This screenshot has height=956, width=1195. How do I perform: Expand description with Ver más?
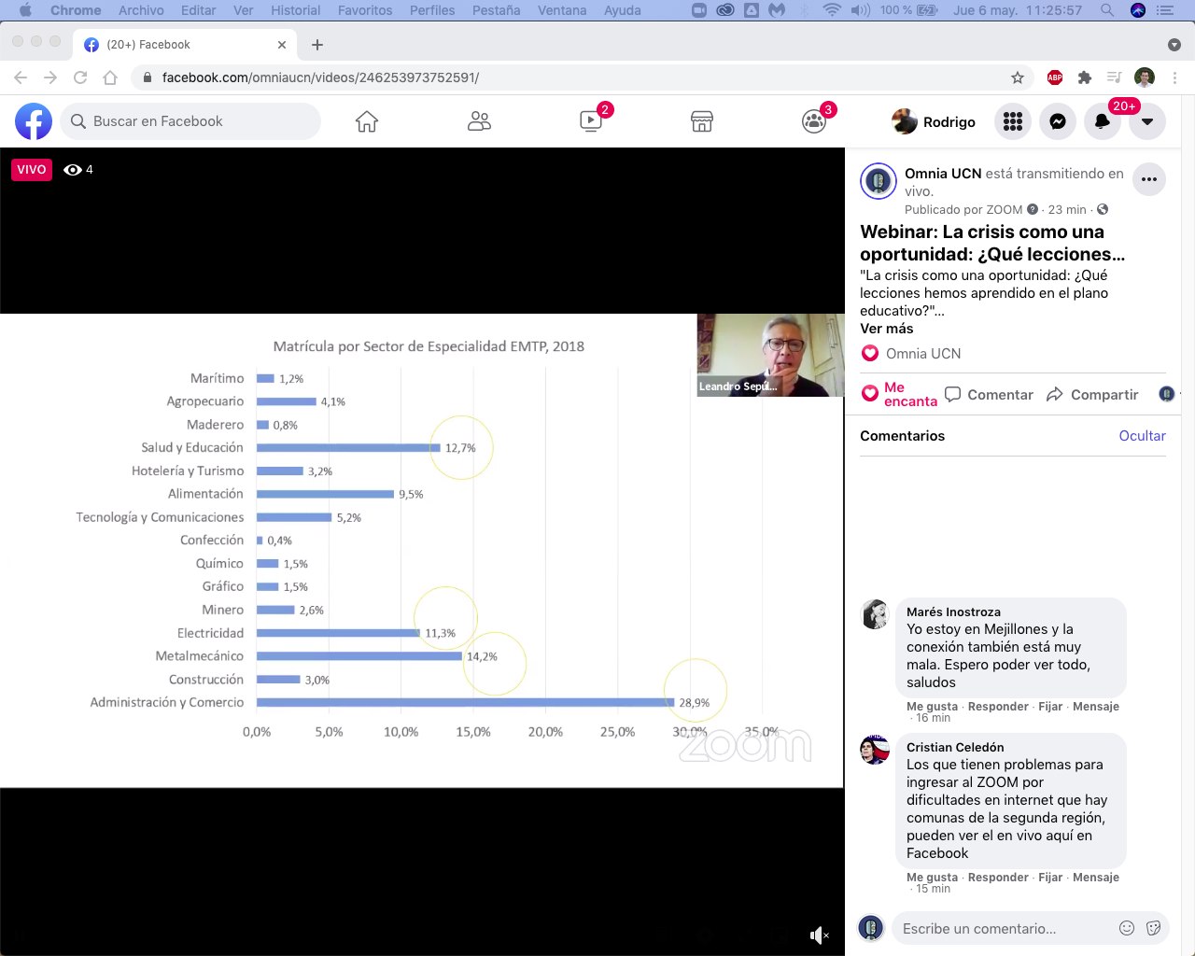click(x=886, y=329)
